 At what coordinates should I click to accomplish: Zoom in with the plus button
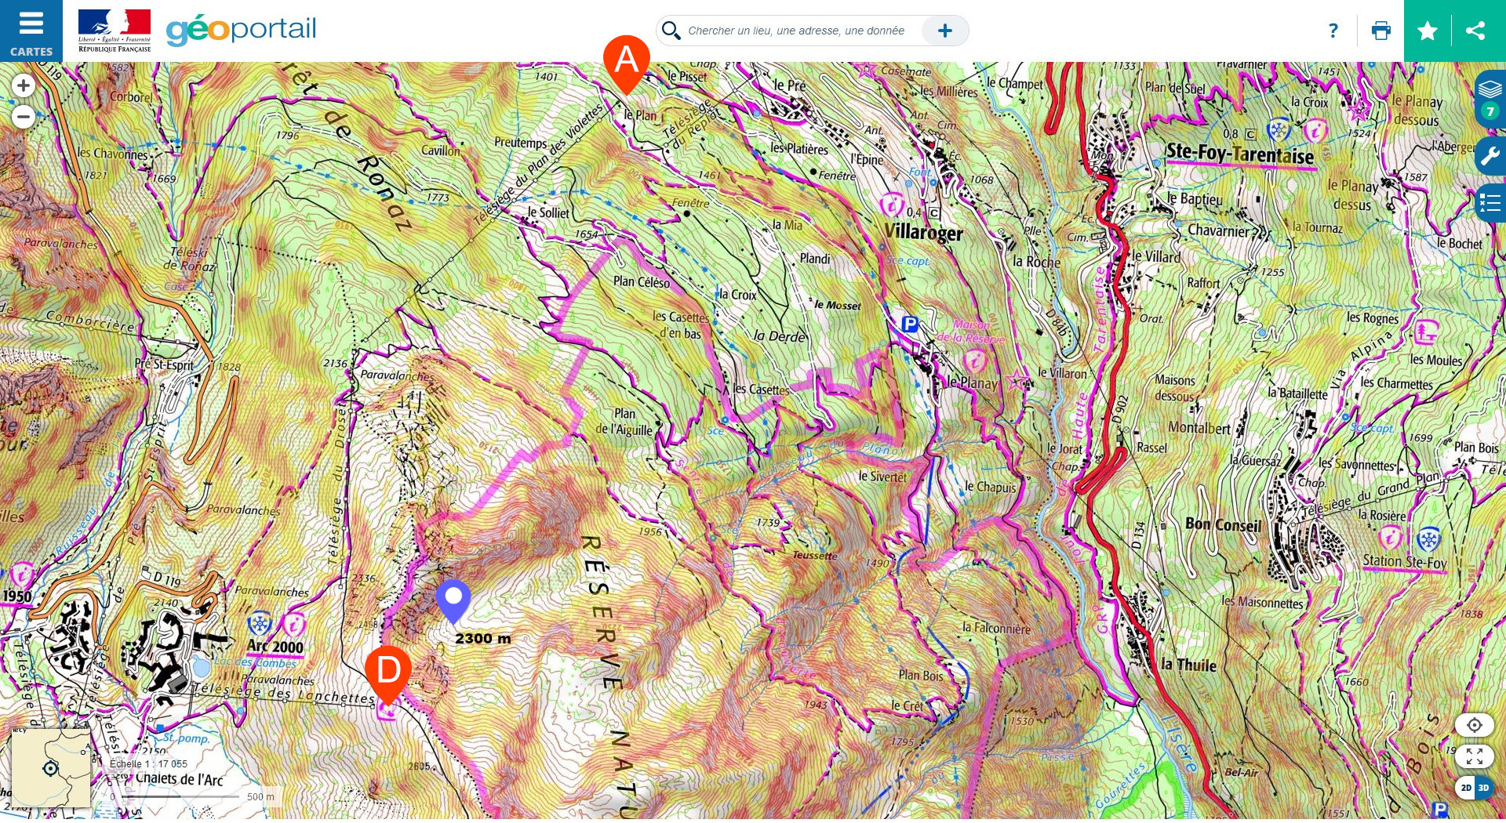coord(24,85)
